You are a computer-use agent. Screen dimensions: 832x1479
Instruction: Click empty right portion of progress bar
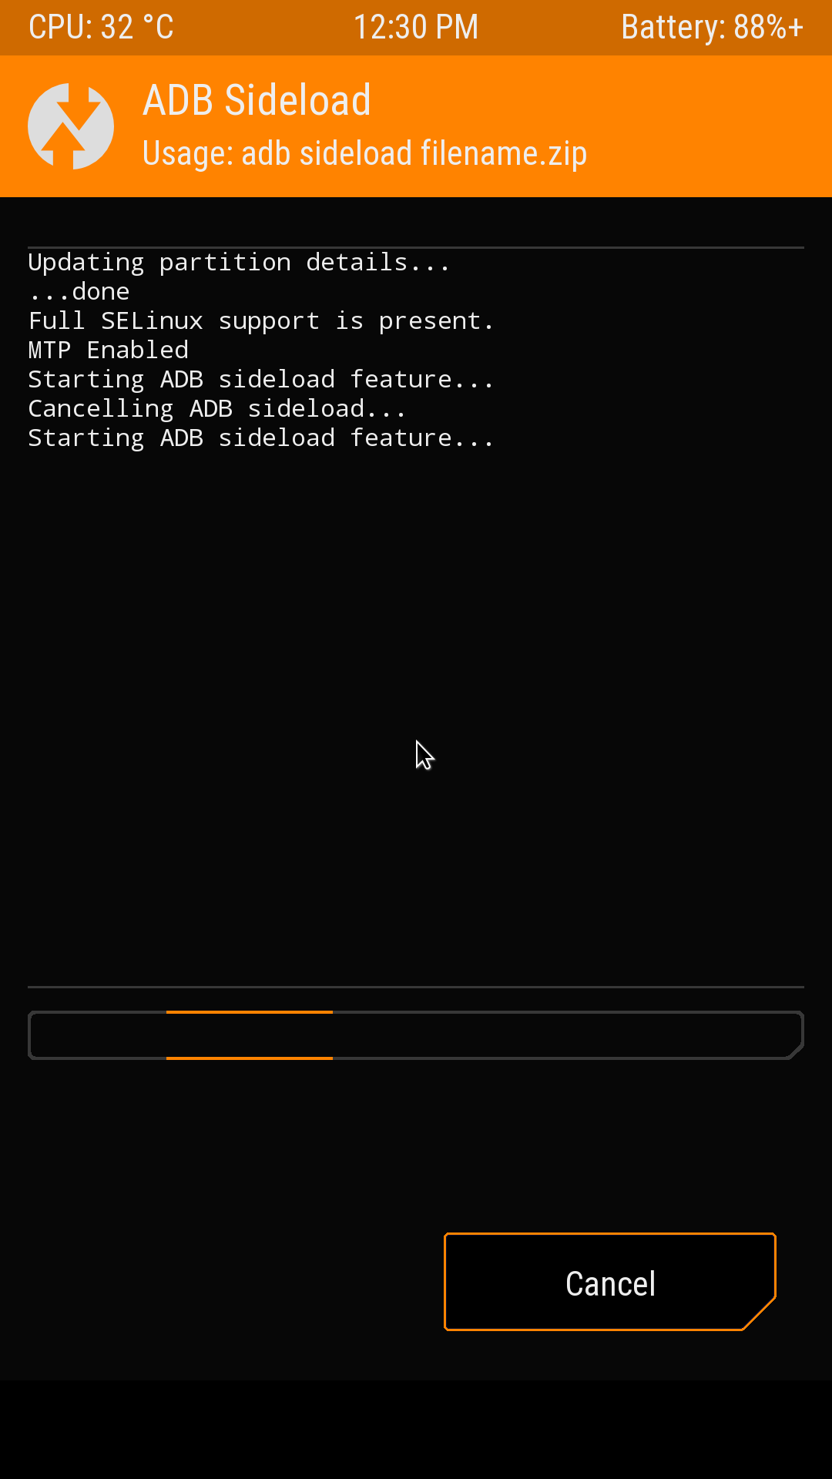coord(567,1035)
